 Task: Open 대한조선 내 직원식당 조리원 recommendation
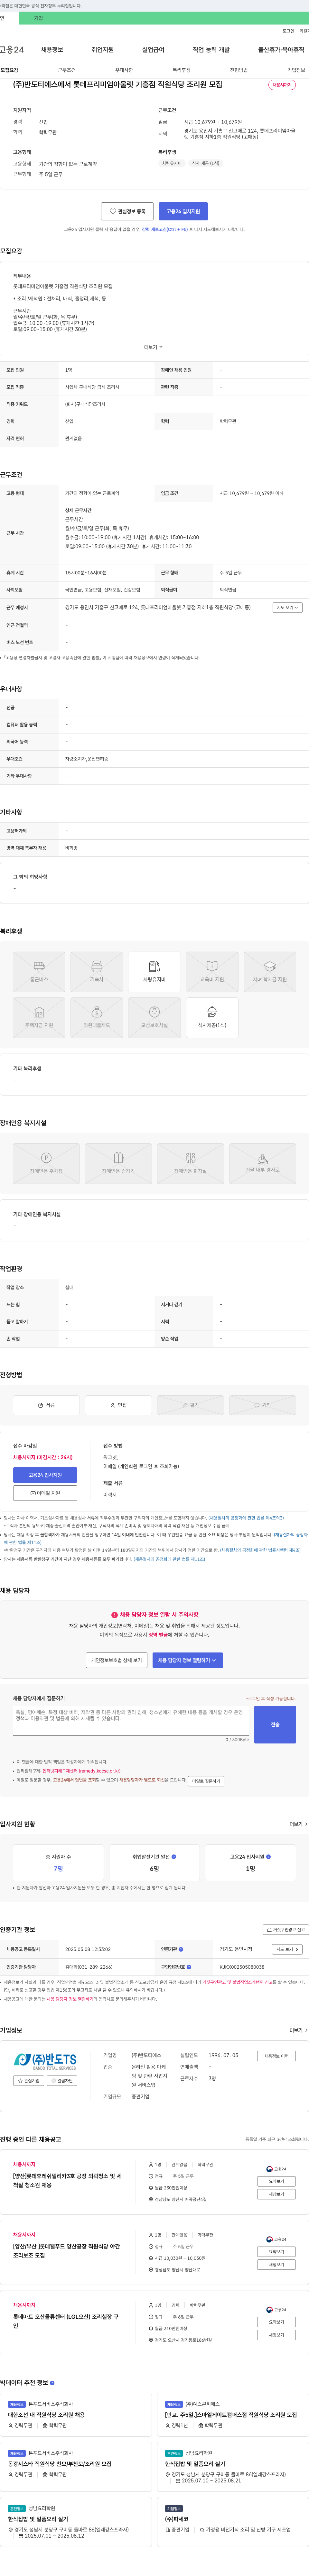tap(46, 2415)
